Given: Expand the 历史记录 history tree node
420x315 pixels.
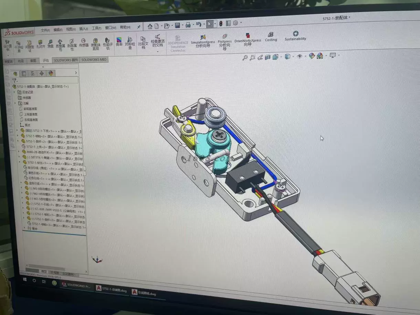Looking at the screenshot, I should click(x=14, y=92).
